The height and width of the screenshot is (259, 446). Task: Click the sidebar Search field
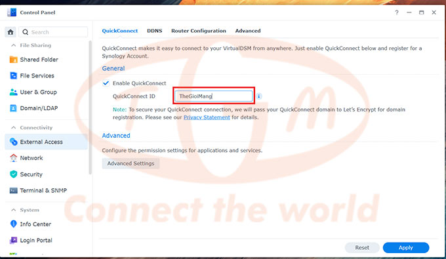pyautogui.click(x=53, y=32)
